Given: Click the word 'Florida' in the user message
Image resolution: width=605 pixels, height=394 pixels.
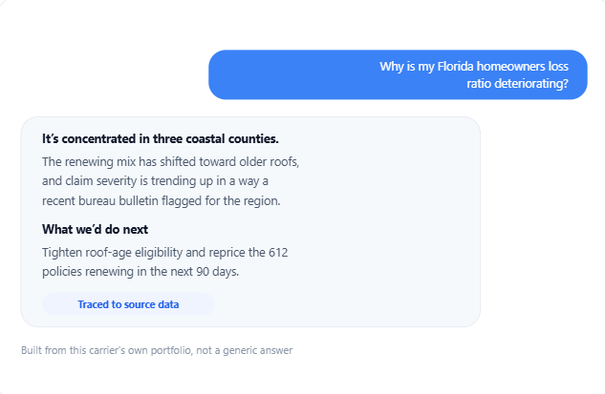Looking at the screenshot, I should [455, 67].
